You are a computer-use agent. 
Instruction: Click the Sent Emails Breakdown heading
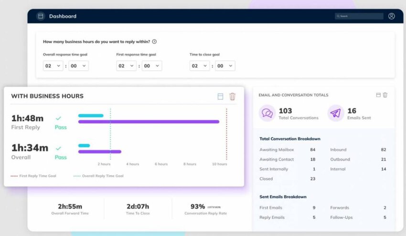(x=283, y=197)
